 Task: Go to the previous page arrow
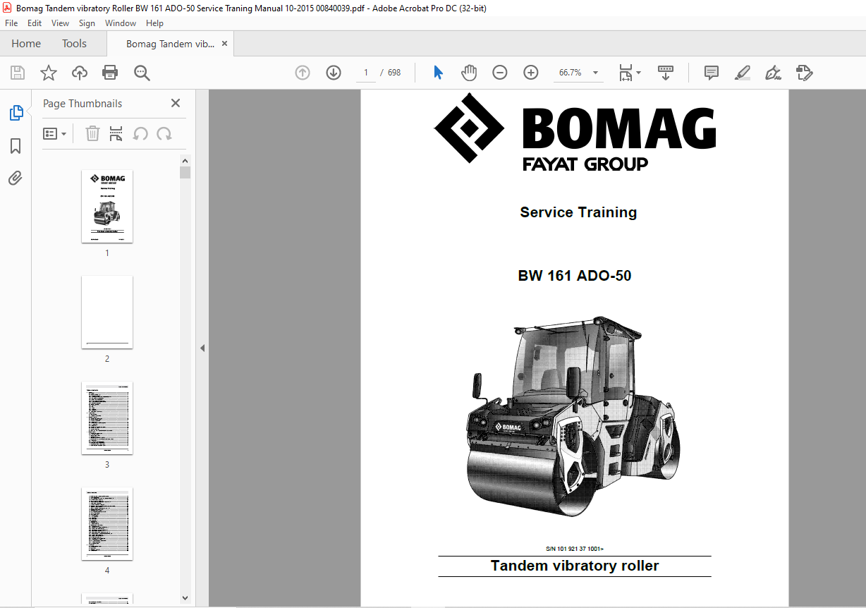click(x=303, y=73)
